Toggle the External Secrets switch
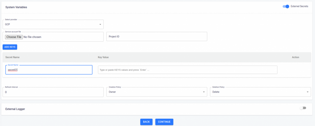 coord(286,6)
